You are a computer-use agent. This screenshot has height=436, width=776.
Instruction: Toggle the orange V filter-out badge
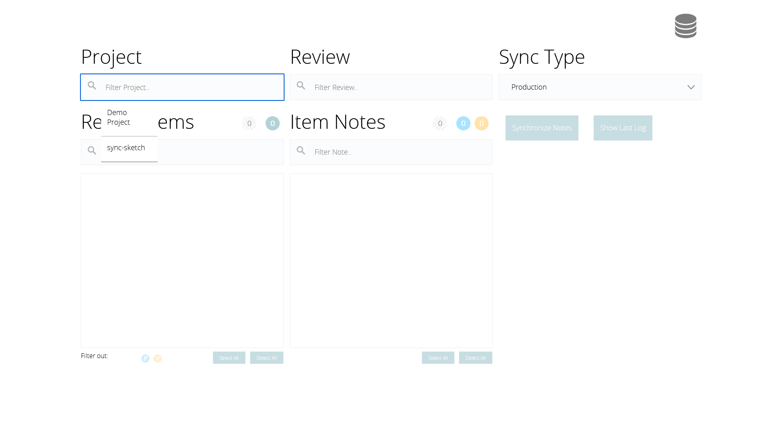coord(158,358)
